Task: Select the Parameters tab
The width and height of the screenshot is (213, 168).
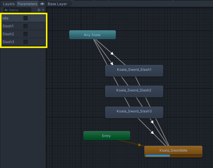Action: click(27, 4)
